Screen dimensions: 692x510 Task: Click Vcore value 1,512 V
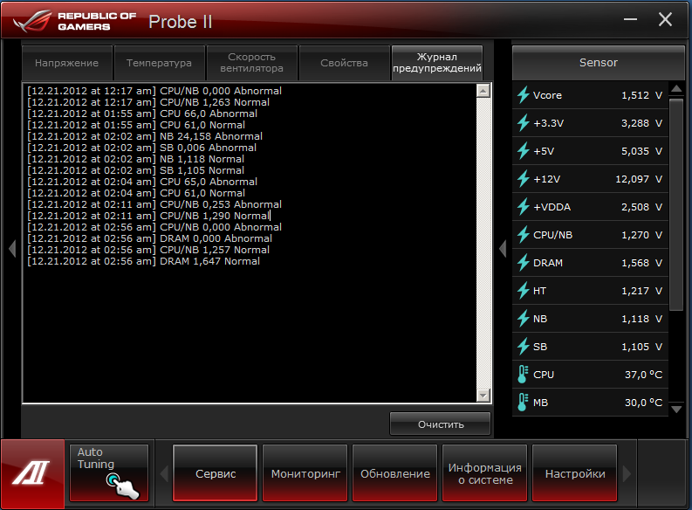point(641,95)
